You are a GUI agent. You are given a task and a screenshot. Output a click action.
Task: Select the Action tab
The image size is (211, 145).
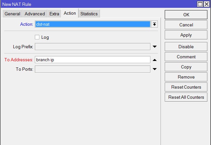pos(70,13)
